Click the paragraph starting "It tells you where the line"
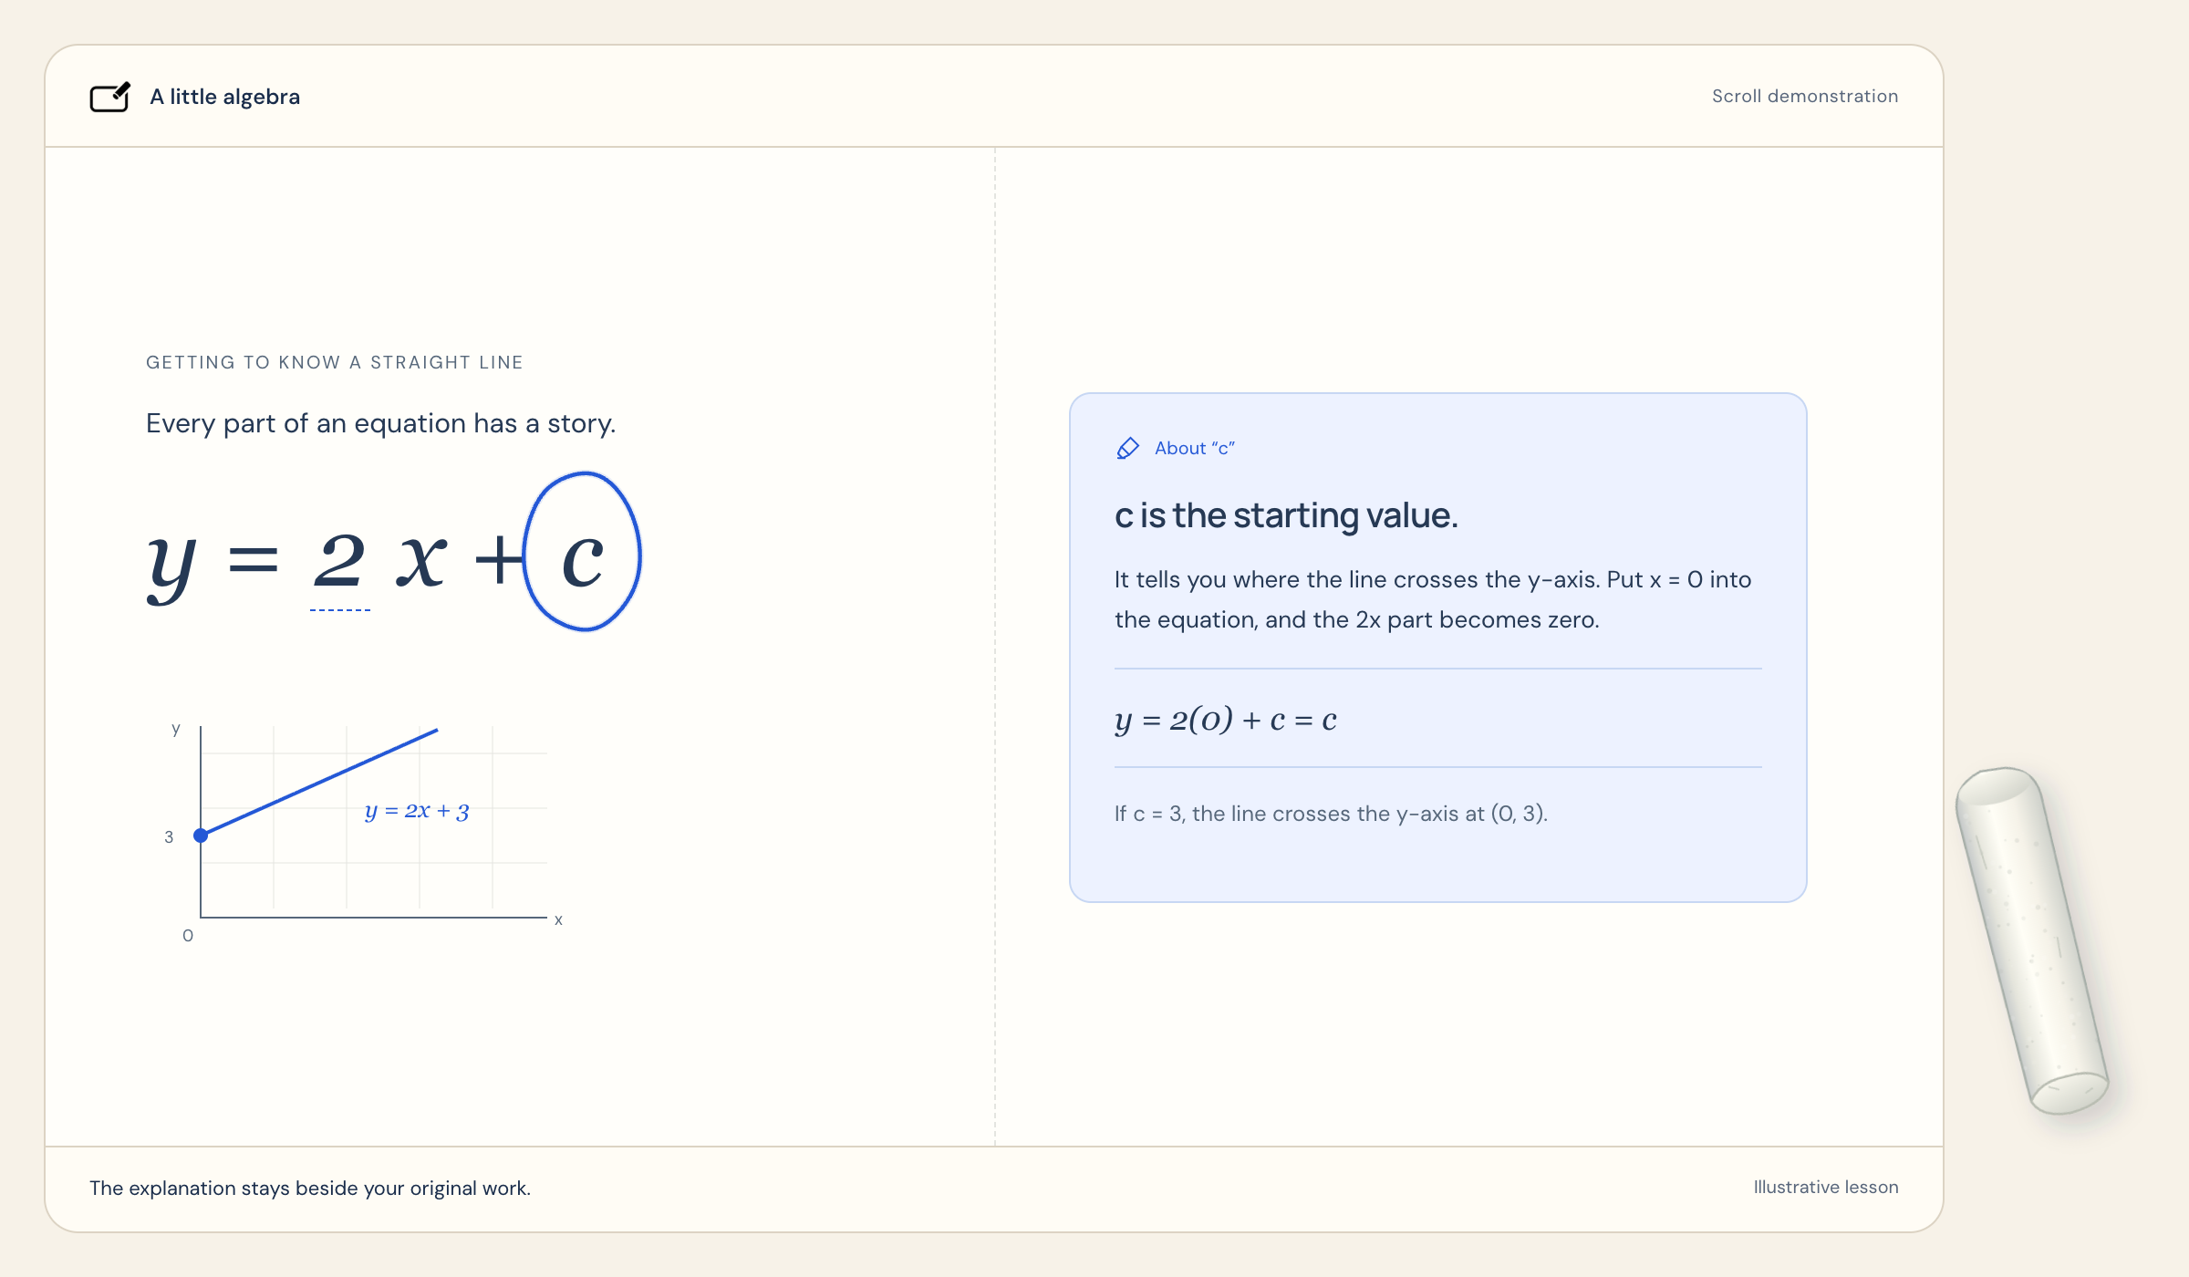 [1433, 599]
